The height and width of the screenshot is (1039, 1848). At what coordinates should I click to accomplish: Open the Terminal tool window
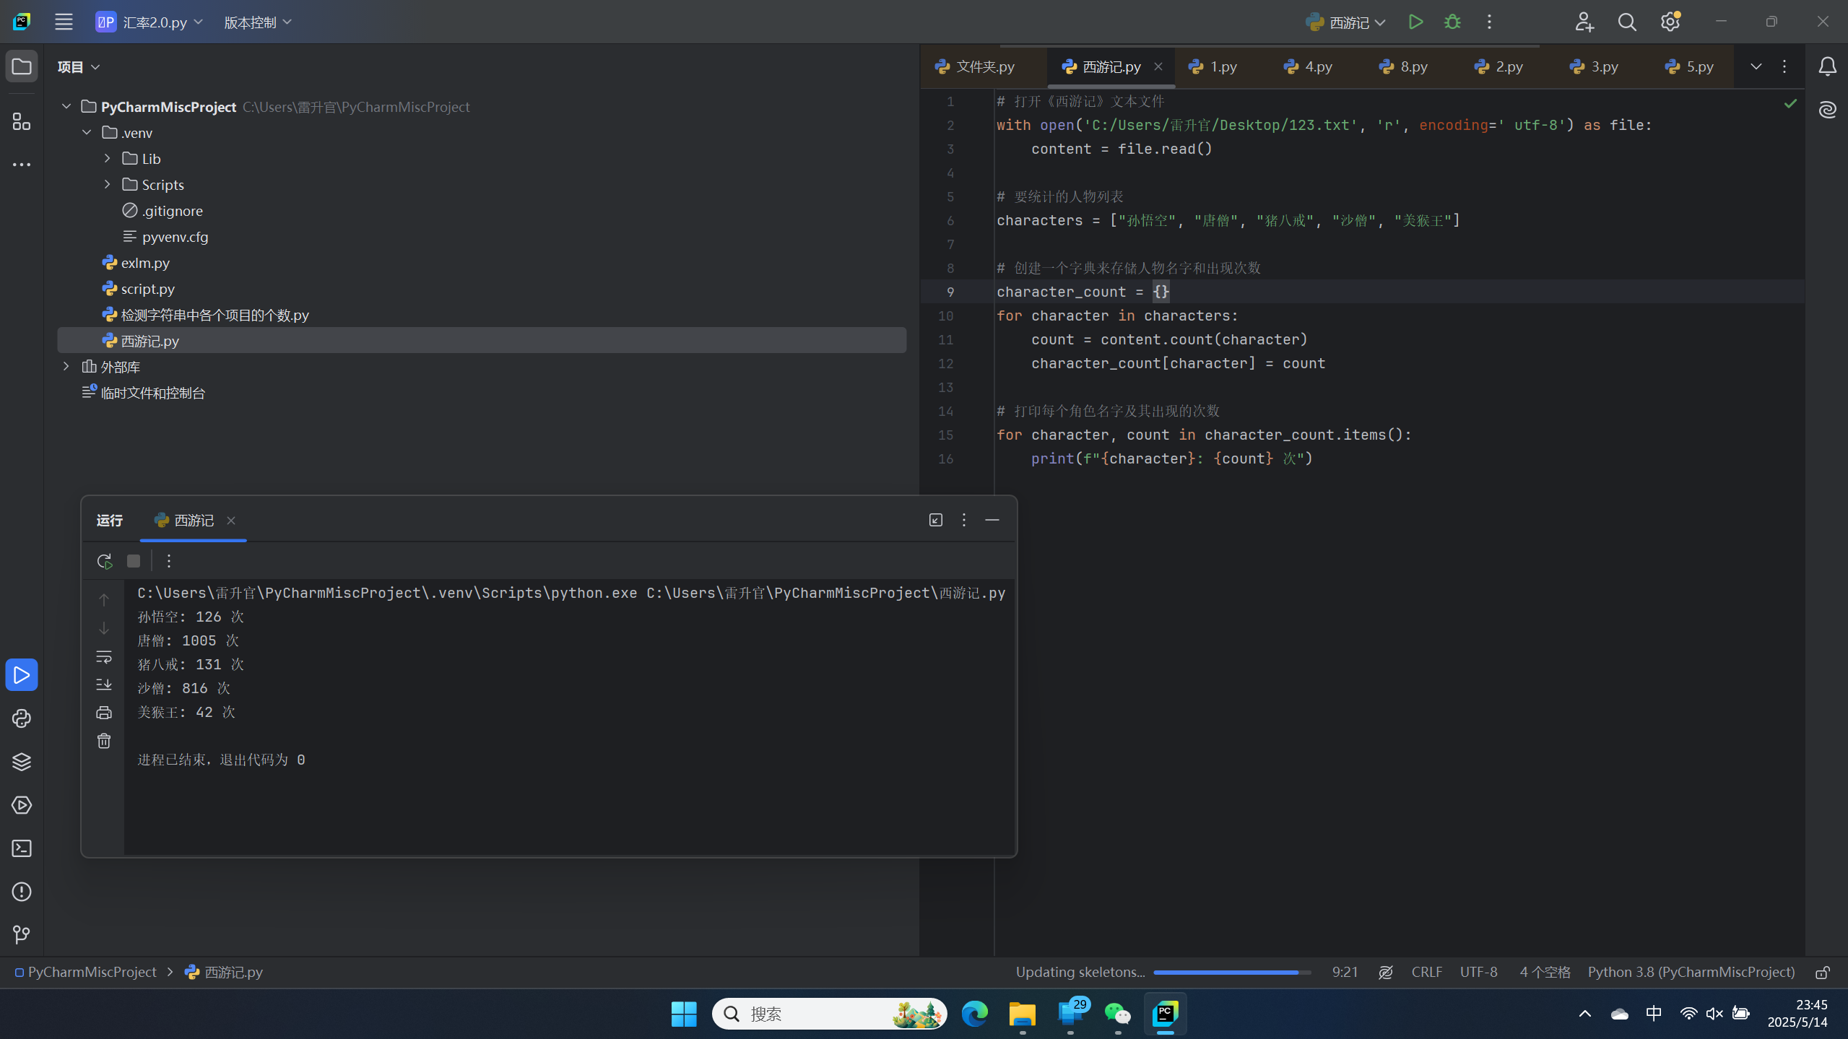(22, 848)
